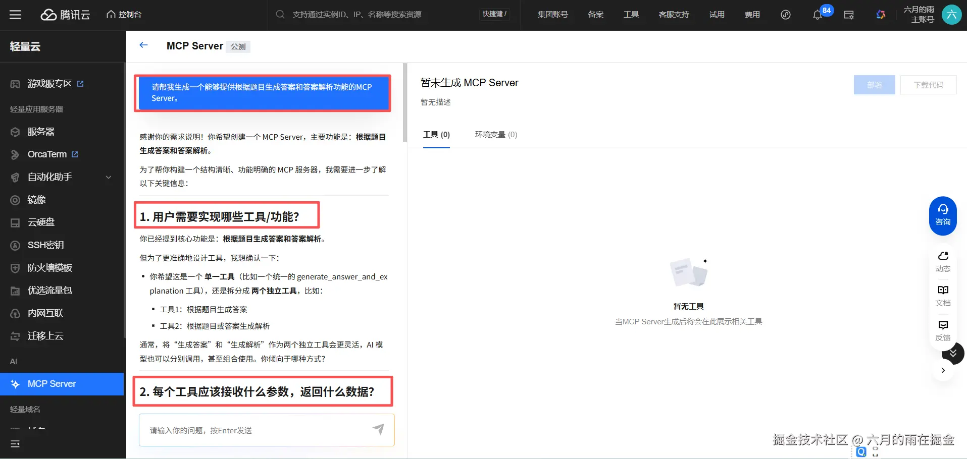
Task: Open 迁移上云 in the sidebar
Action: [45, 336]
